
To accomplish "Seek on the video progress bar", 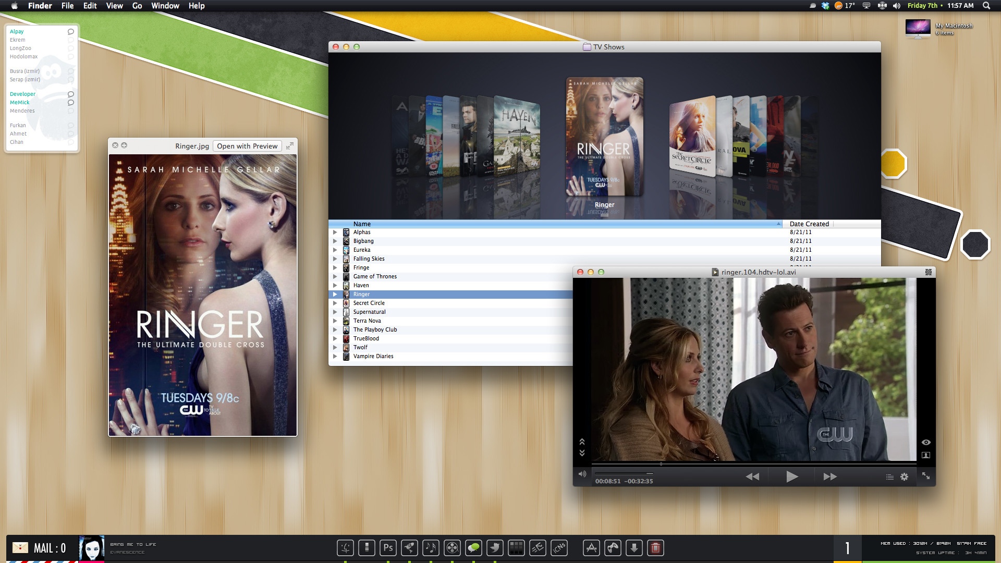I will tap(754, 463).
